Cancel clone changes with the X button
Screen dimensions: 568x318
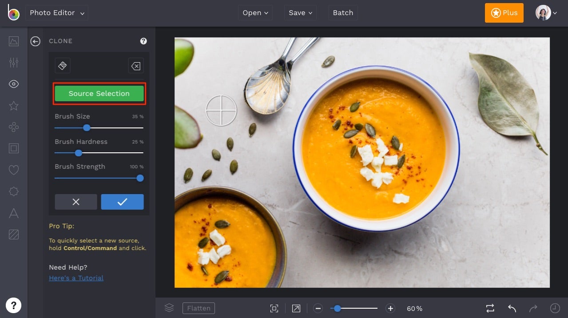pyautogui.click(x=76, y=202)
